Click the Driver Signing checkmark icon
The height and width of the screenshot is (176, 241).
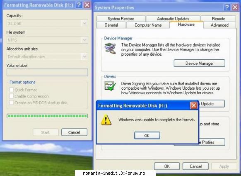pos(110,86)
